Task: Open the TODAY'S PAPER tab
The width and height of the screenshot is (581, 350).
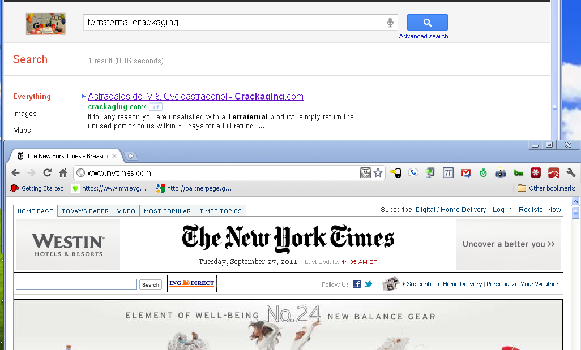Action: click(85, 211)
